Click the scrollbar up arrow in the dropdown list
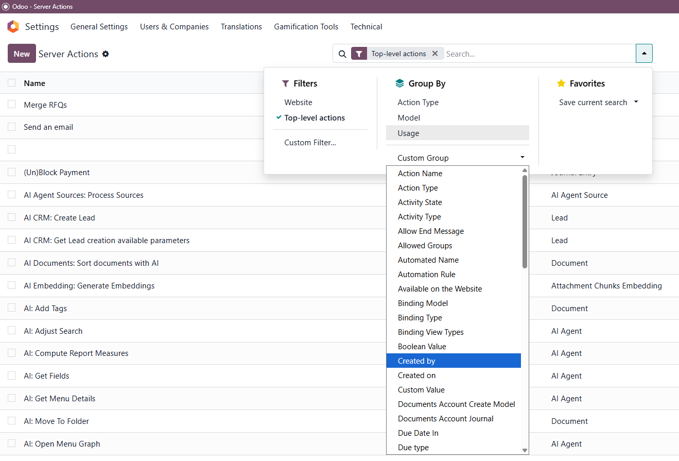 point(525,170)
